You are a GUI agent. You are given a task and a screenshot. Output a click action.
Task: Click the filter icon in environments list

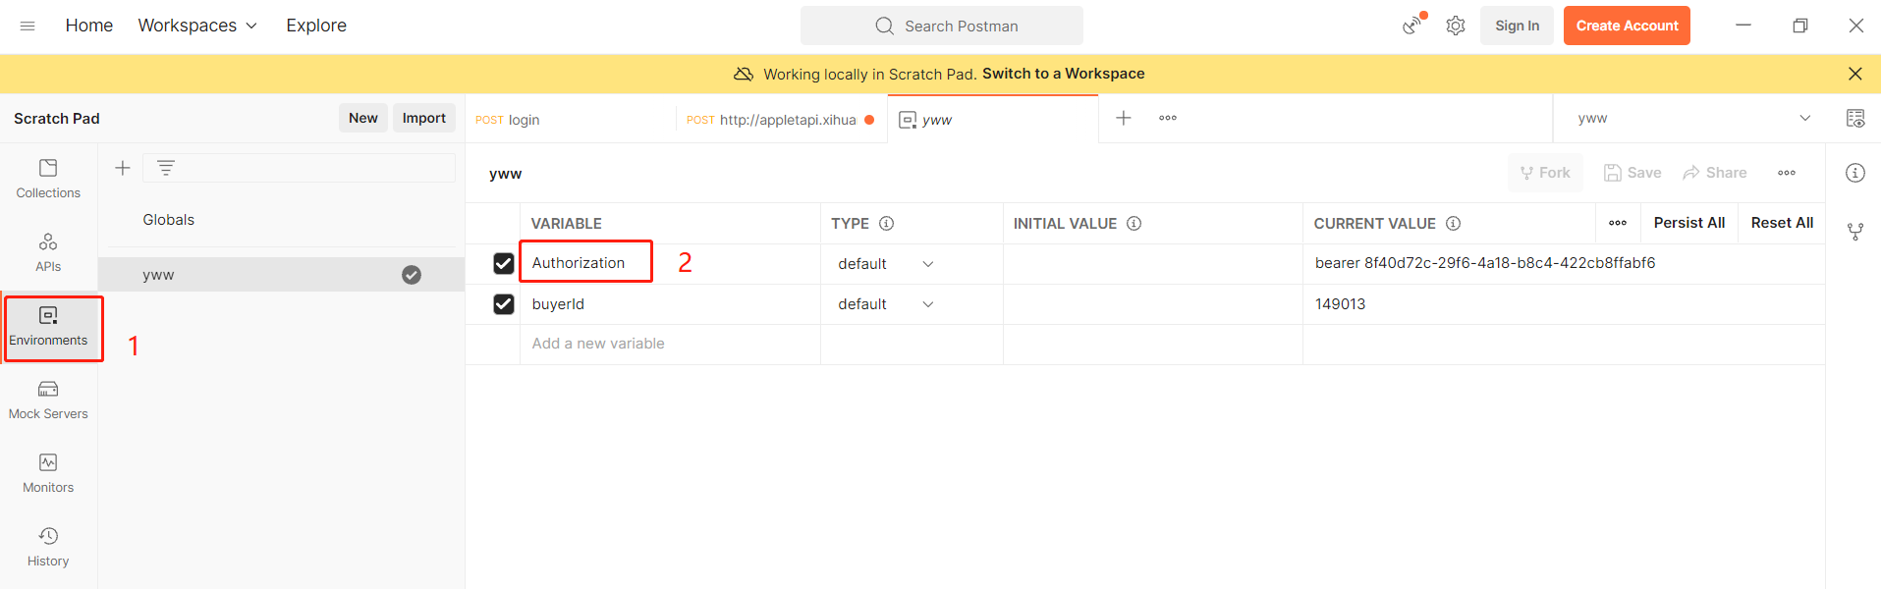click(166, 168)
